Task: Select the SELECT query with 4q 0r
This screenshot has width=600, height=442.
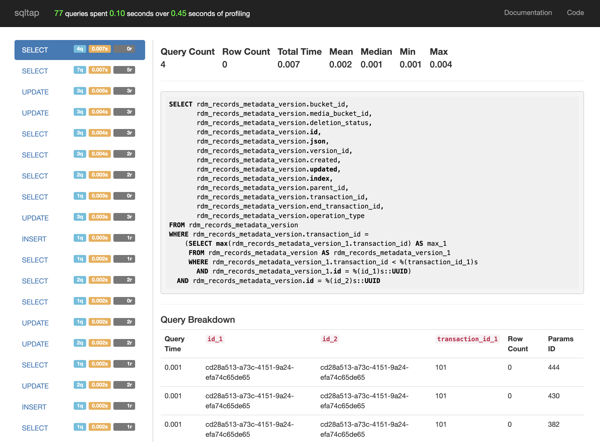Action: (80, 50)
